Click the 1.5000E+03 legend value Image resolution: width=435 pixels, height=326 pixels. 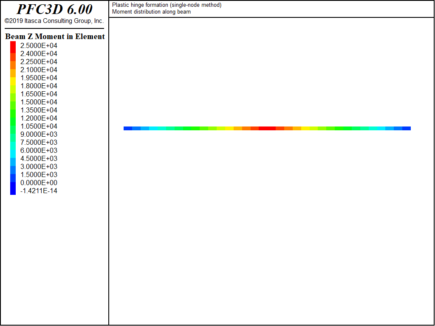pos(39,174)
